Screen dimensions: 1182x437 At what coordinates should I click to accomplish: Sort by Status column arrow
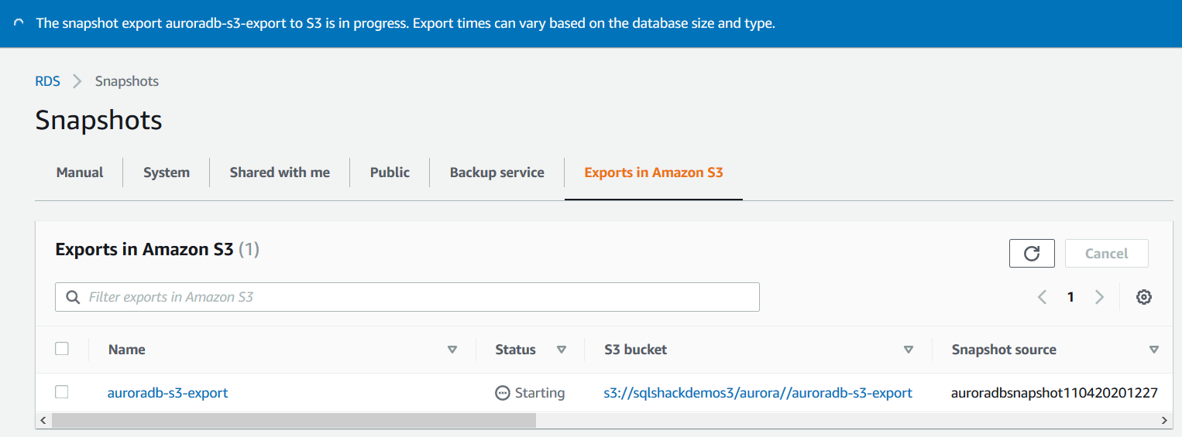pos(562,350)
